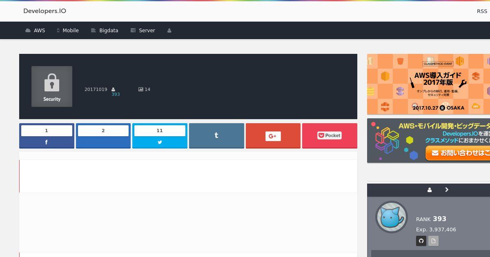Click the cloud icon beside AWS

tap(28, 31)
